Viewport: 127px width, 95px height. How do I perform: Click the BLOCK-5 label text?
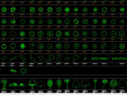[x=32, y=64]
